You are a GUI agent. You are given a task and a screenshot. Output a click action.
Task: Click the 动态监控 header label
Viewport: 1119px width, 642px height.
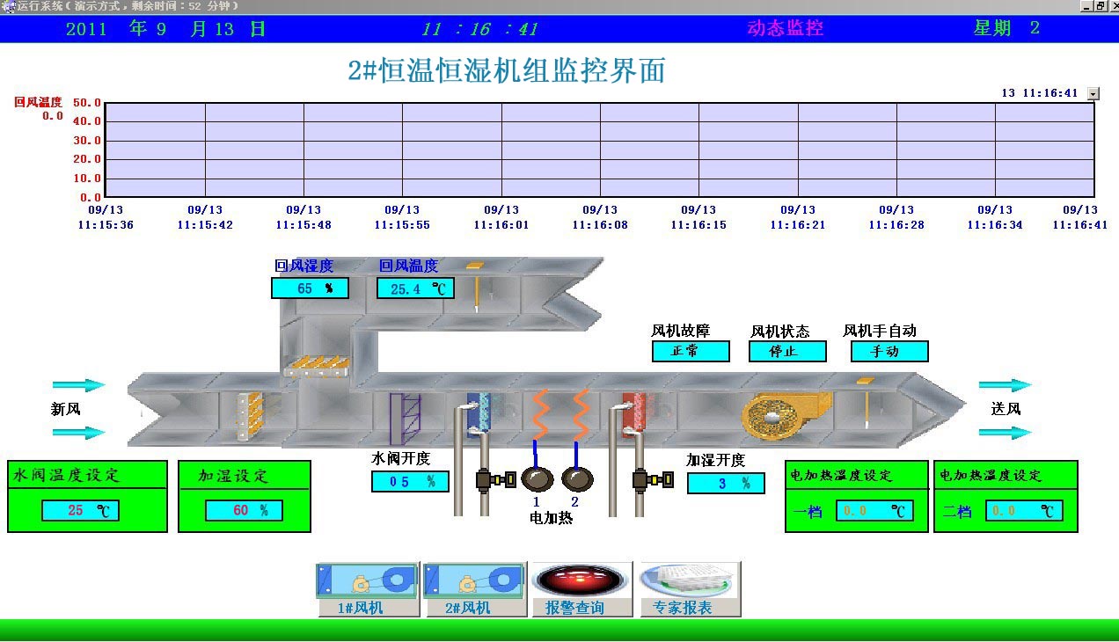tap(786, 27)
